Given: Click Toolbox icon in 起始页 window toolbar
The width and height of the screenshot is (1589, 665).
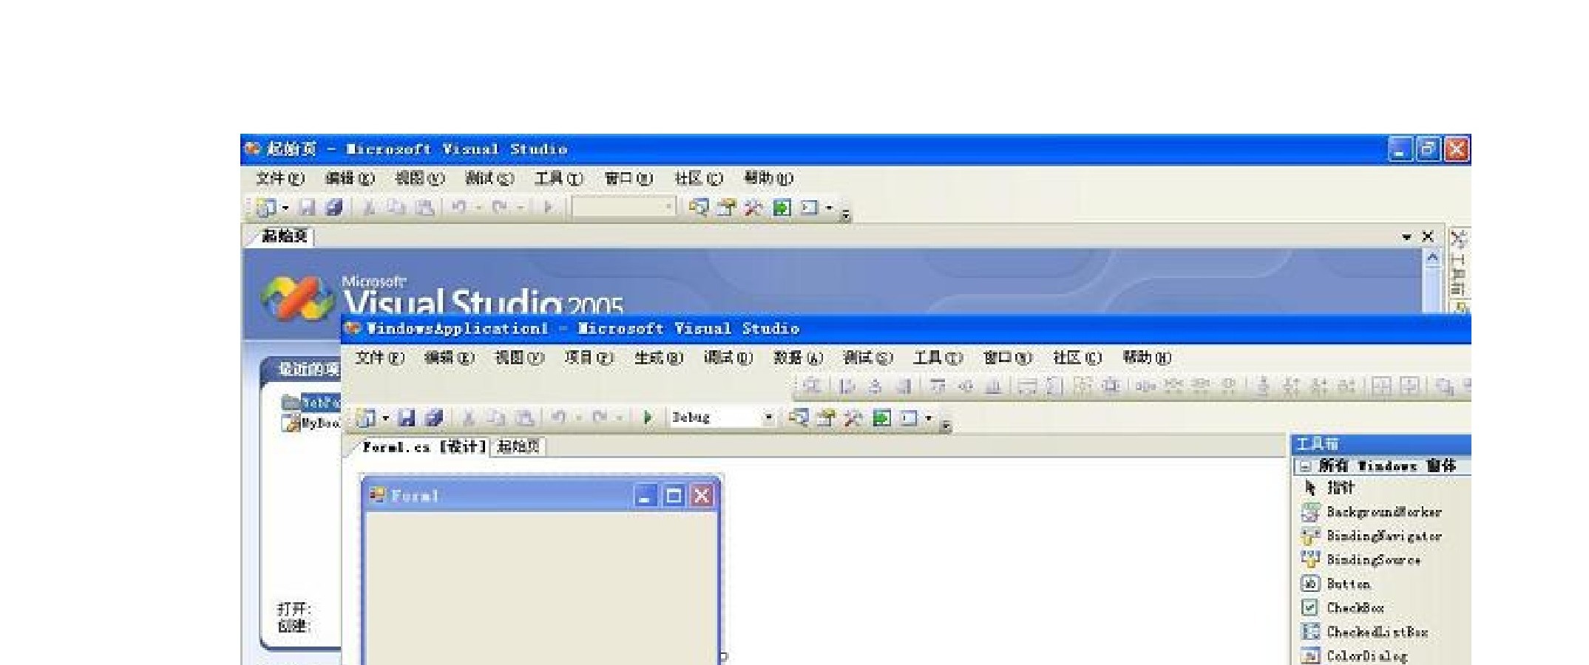Looking at the screenshot, I should [x=753, y=208].
